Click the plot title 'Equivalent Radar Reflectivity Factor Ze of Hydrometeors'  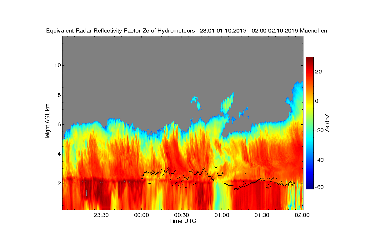click(x=121, y=31)
